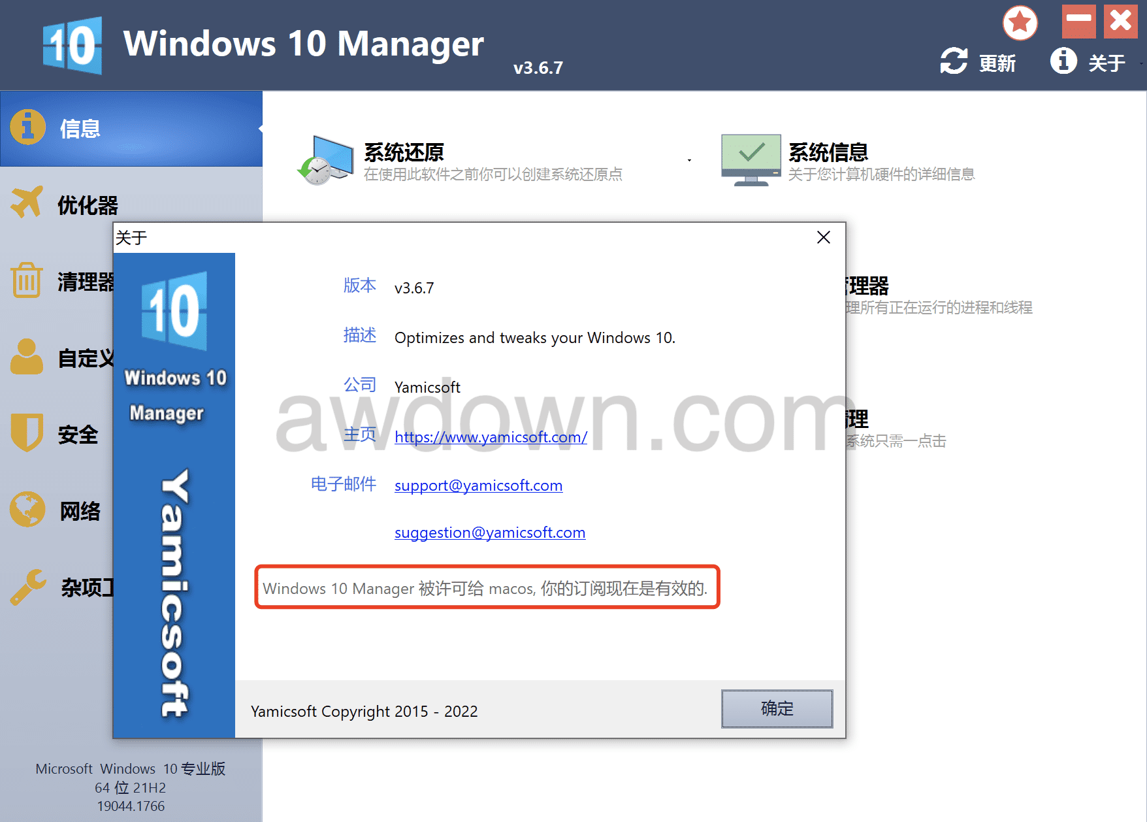Screen dimensions: 1147x822
Task: Select the 优化器 airplane icon
Action: pyautogui.click(x=27, y=203)
